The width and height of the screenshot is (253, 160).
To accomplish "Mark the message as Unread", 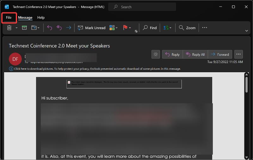I will (91, 28).
